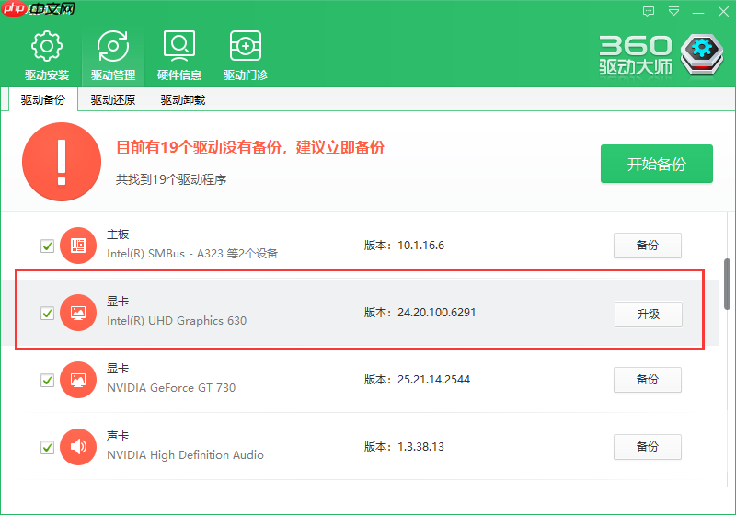Switch to the 驱动还原 tab
The height and width of the screenshot is (515, 736).
(x=112, y=99)
